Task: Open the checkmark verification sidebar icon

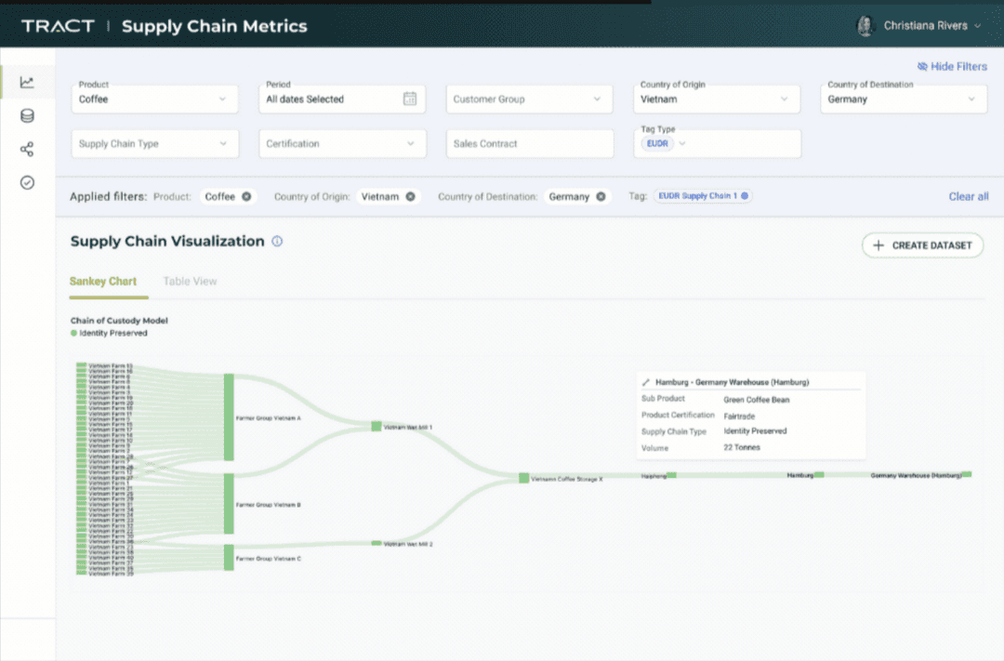Action: (27, 183)
